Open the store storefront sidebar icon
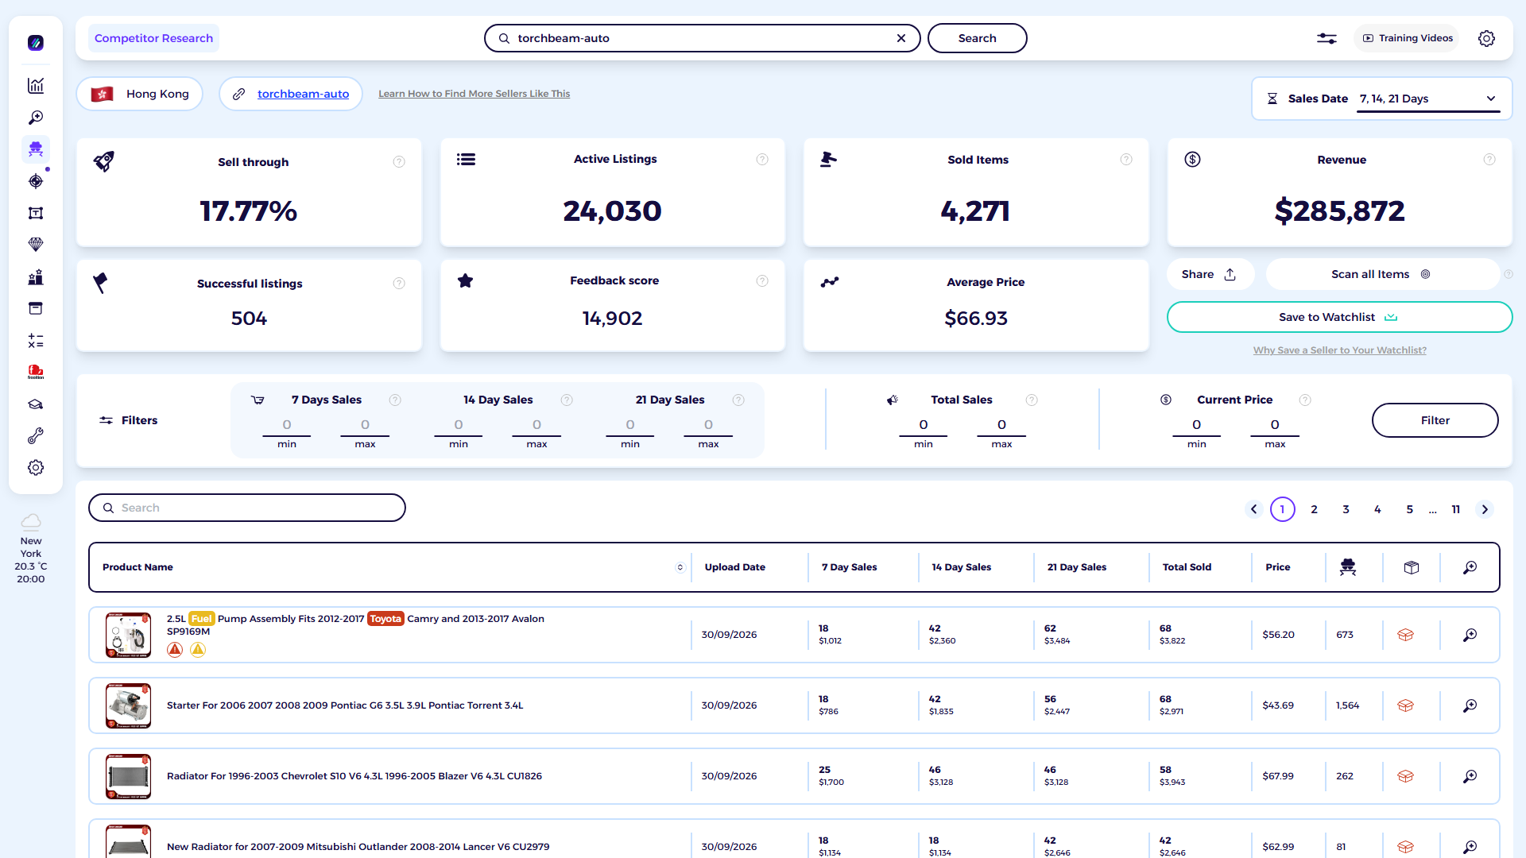This screenshot has height=858, width=1526. click(36, 308)
